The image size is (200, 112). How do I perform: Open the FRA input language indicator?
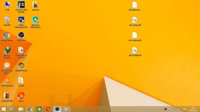(x=184, y=109)
